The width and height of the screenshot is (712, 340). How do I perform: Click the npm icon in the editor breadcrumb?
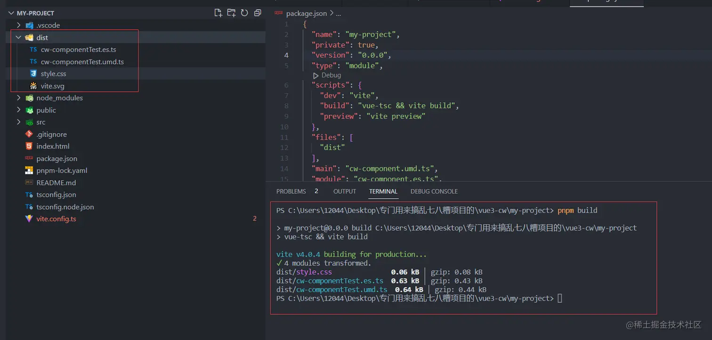tap(278, 13)
